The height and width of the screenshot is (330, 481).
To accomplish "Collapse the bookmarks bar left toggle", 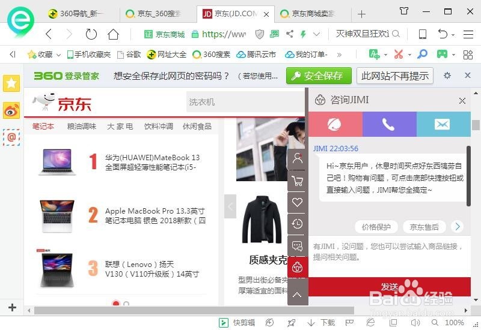I will tap(13, 55).
